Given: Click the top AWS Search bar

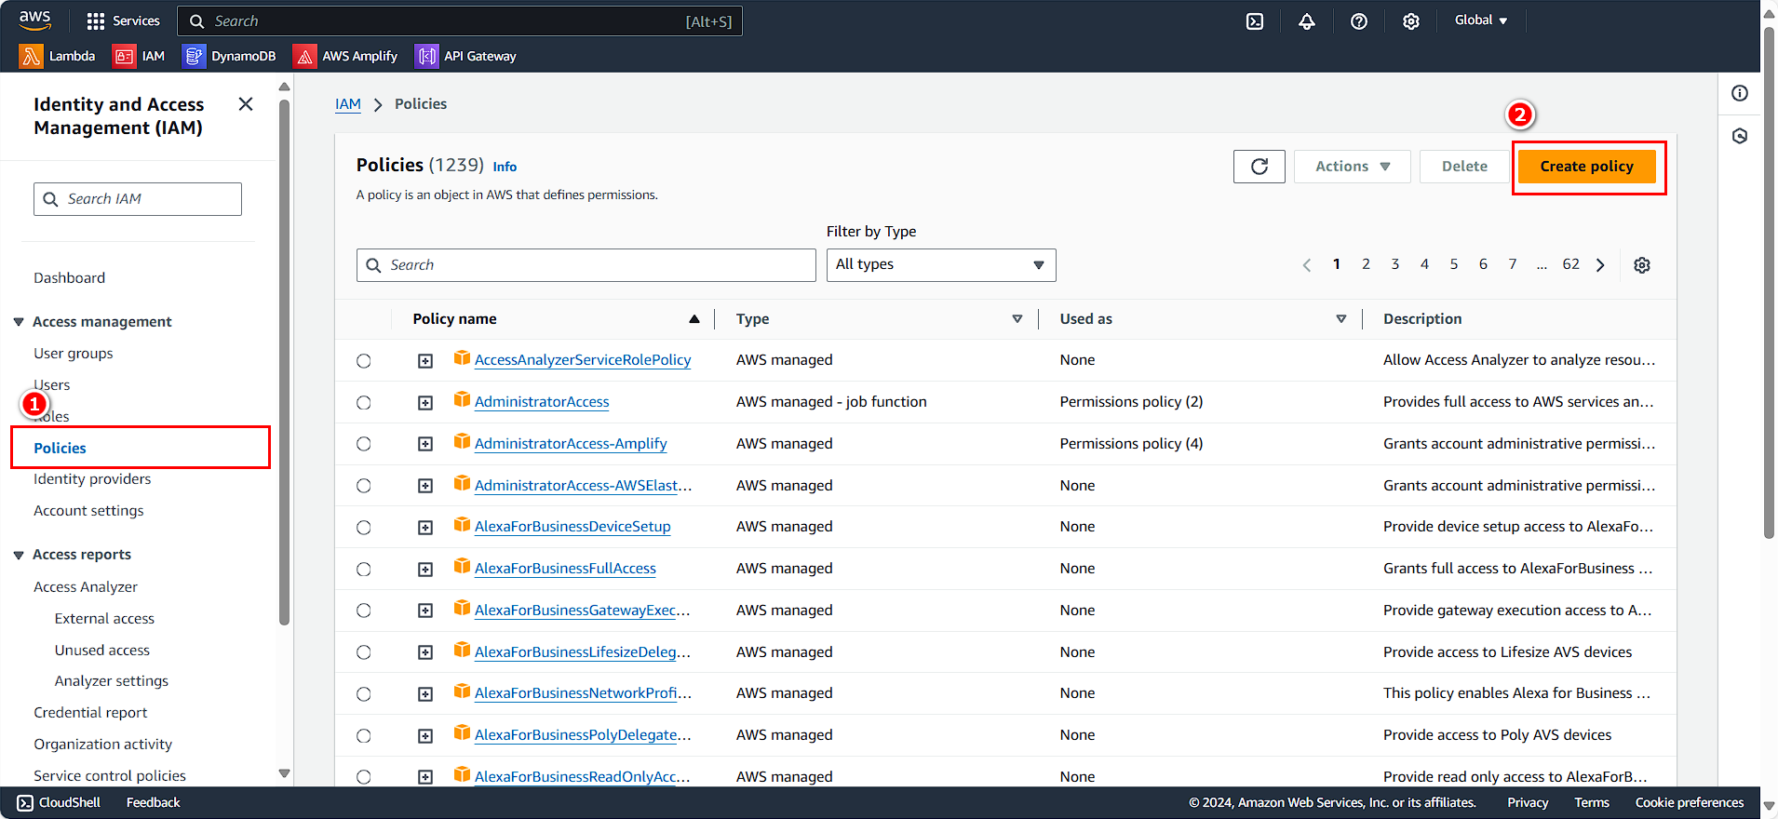Looking at the screenshot, I should pos(460,20).
